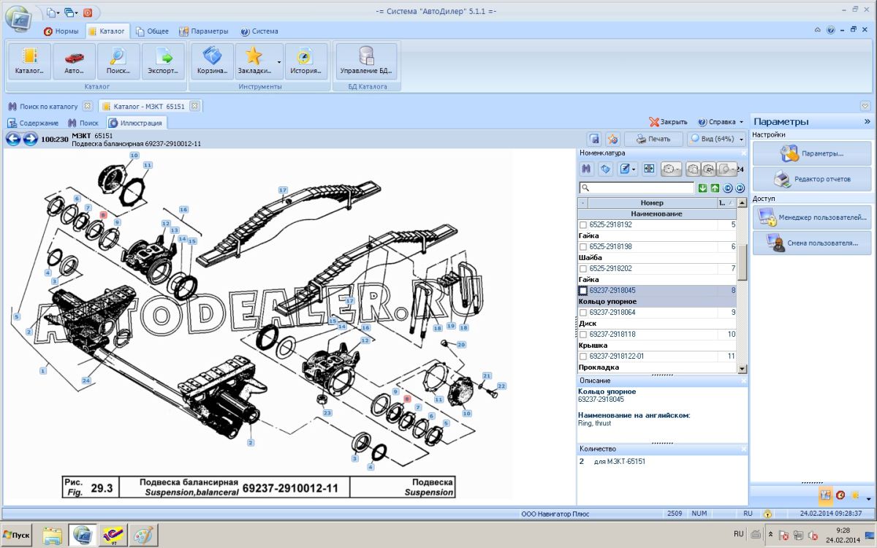Screen dimensions: 877x548
Task: Open the Вид (64%) zoom dropdown
Action: click(x=716, y=139)
